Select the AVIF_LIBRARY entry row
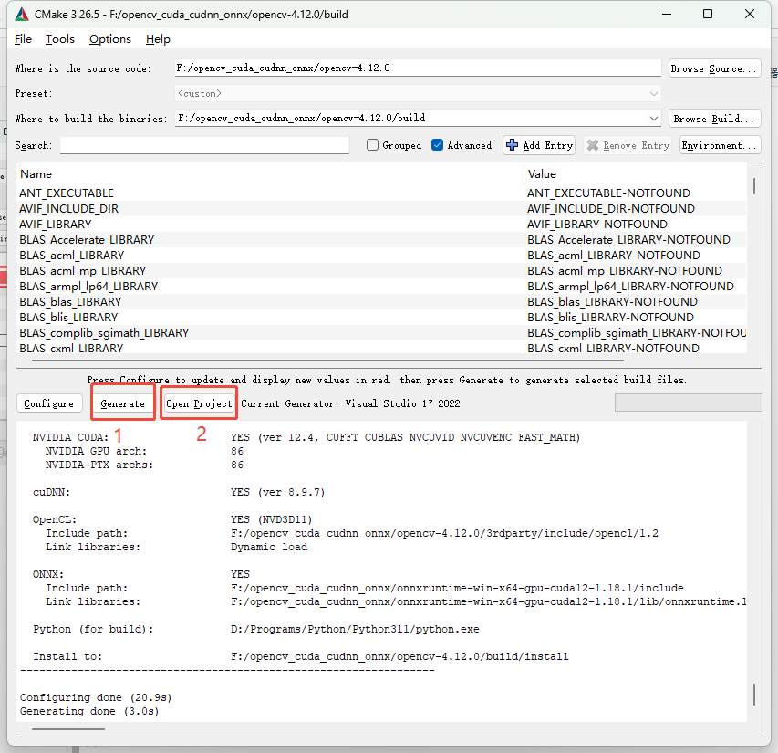Screen dimensions: 778x753 tap(56, 225)
